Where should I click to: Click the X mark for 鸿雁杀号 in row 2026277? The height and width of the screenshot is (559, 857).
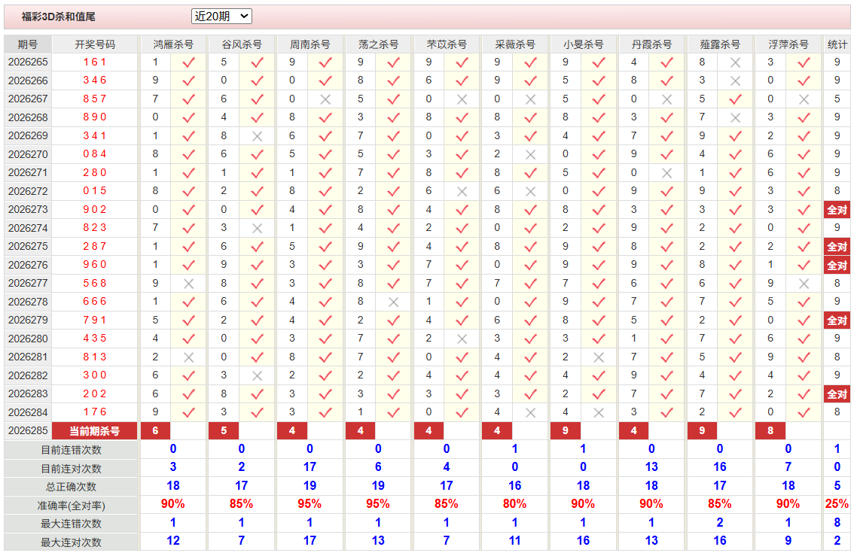point(188,284)
